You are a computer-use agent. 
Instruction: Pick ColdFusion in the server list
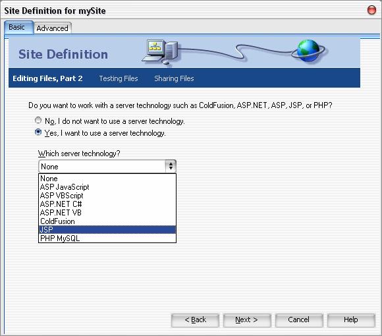point(107,221)
